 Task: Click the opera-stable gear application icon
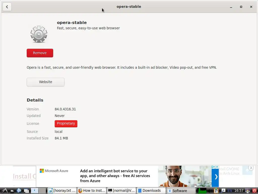coord(39,34)
